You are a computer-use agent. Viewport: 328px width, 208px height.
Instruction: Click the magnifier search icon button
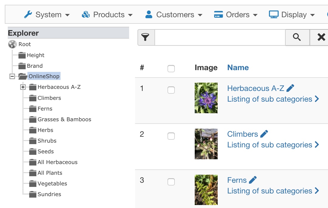(x=297, y=37)
